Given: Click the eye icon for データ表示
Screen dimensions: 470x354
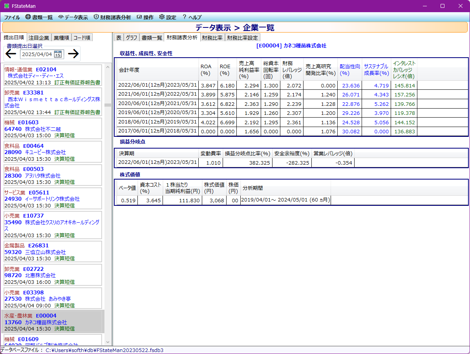Looking at the screenshot, I should pyautogui.click(x=61, y=17).
